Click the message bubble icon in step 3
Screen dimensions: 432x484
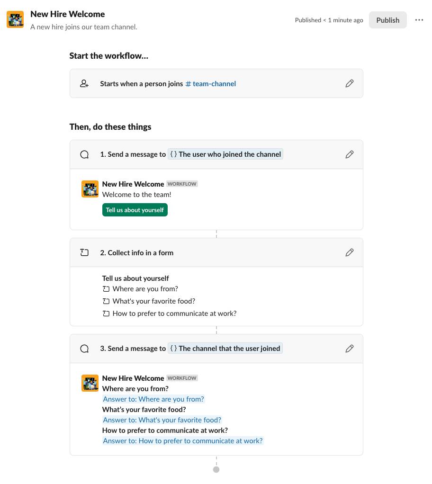pos(84,349)
